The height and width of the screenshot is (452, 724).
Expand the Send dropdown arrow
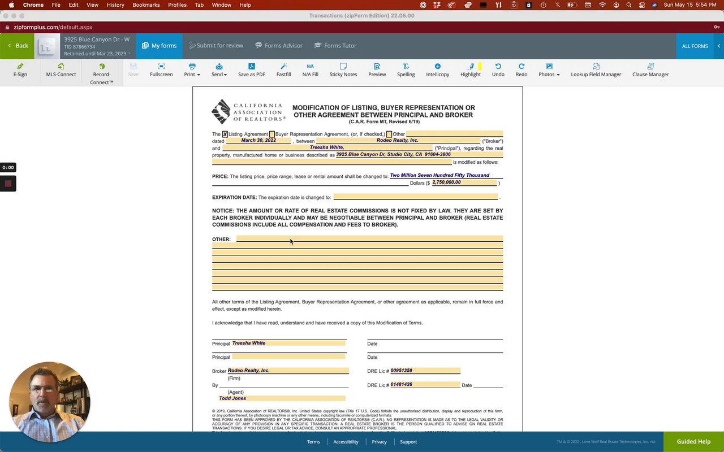point(225,75)
